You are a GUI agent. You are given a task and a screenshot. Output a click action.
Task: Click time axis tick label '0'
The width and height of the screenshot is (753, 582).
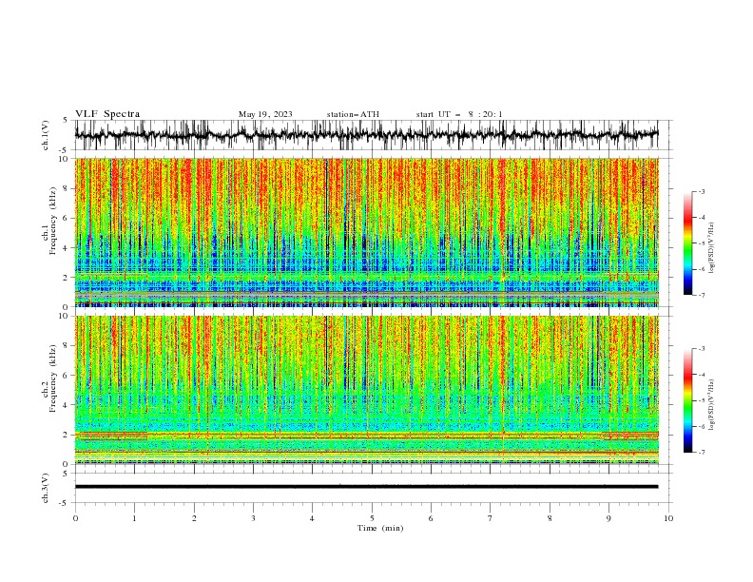[75, 518]
